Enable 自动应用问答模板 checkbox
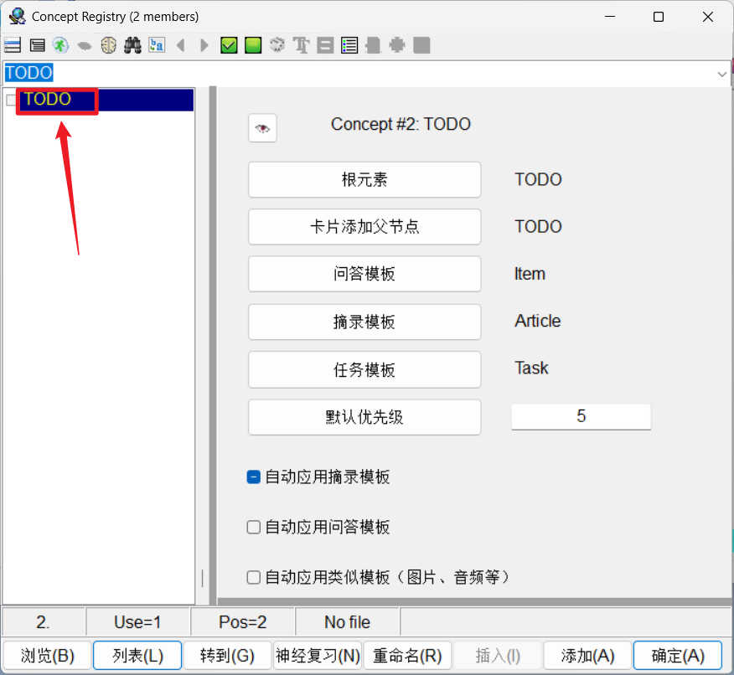Viewport: 734px width, 675px height. coord(253,527)
